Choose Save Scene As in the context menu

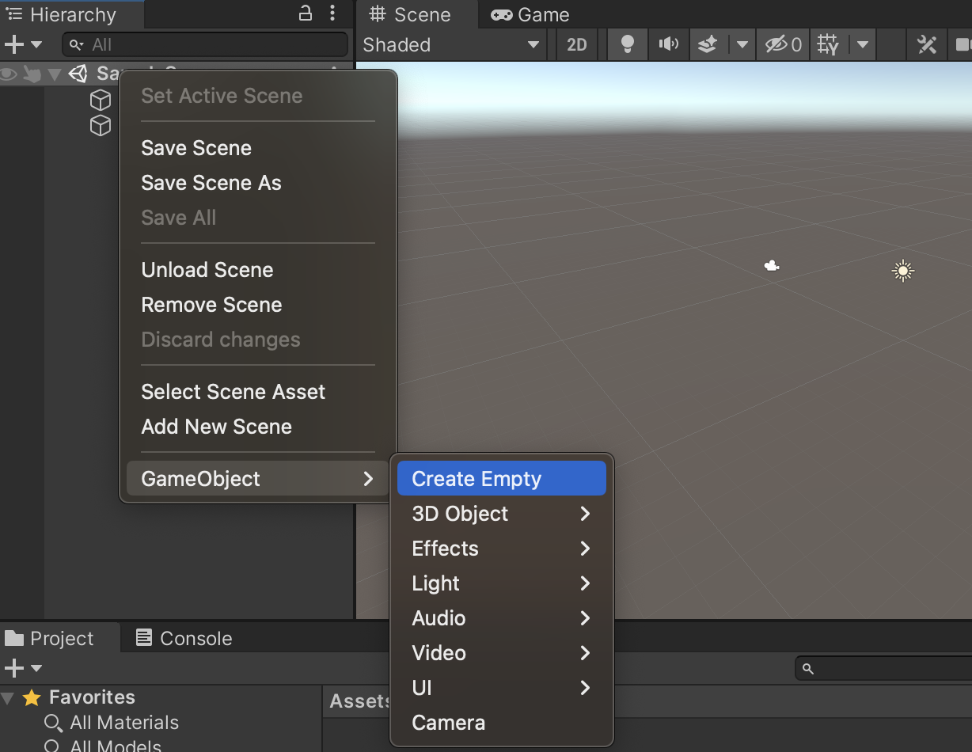211,183
